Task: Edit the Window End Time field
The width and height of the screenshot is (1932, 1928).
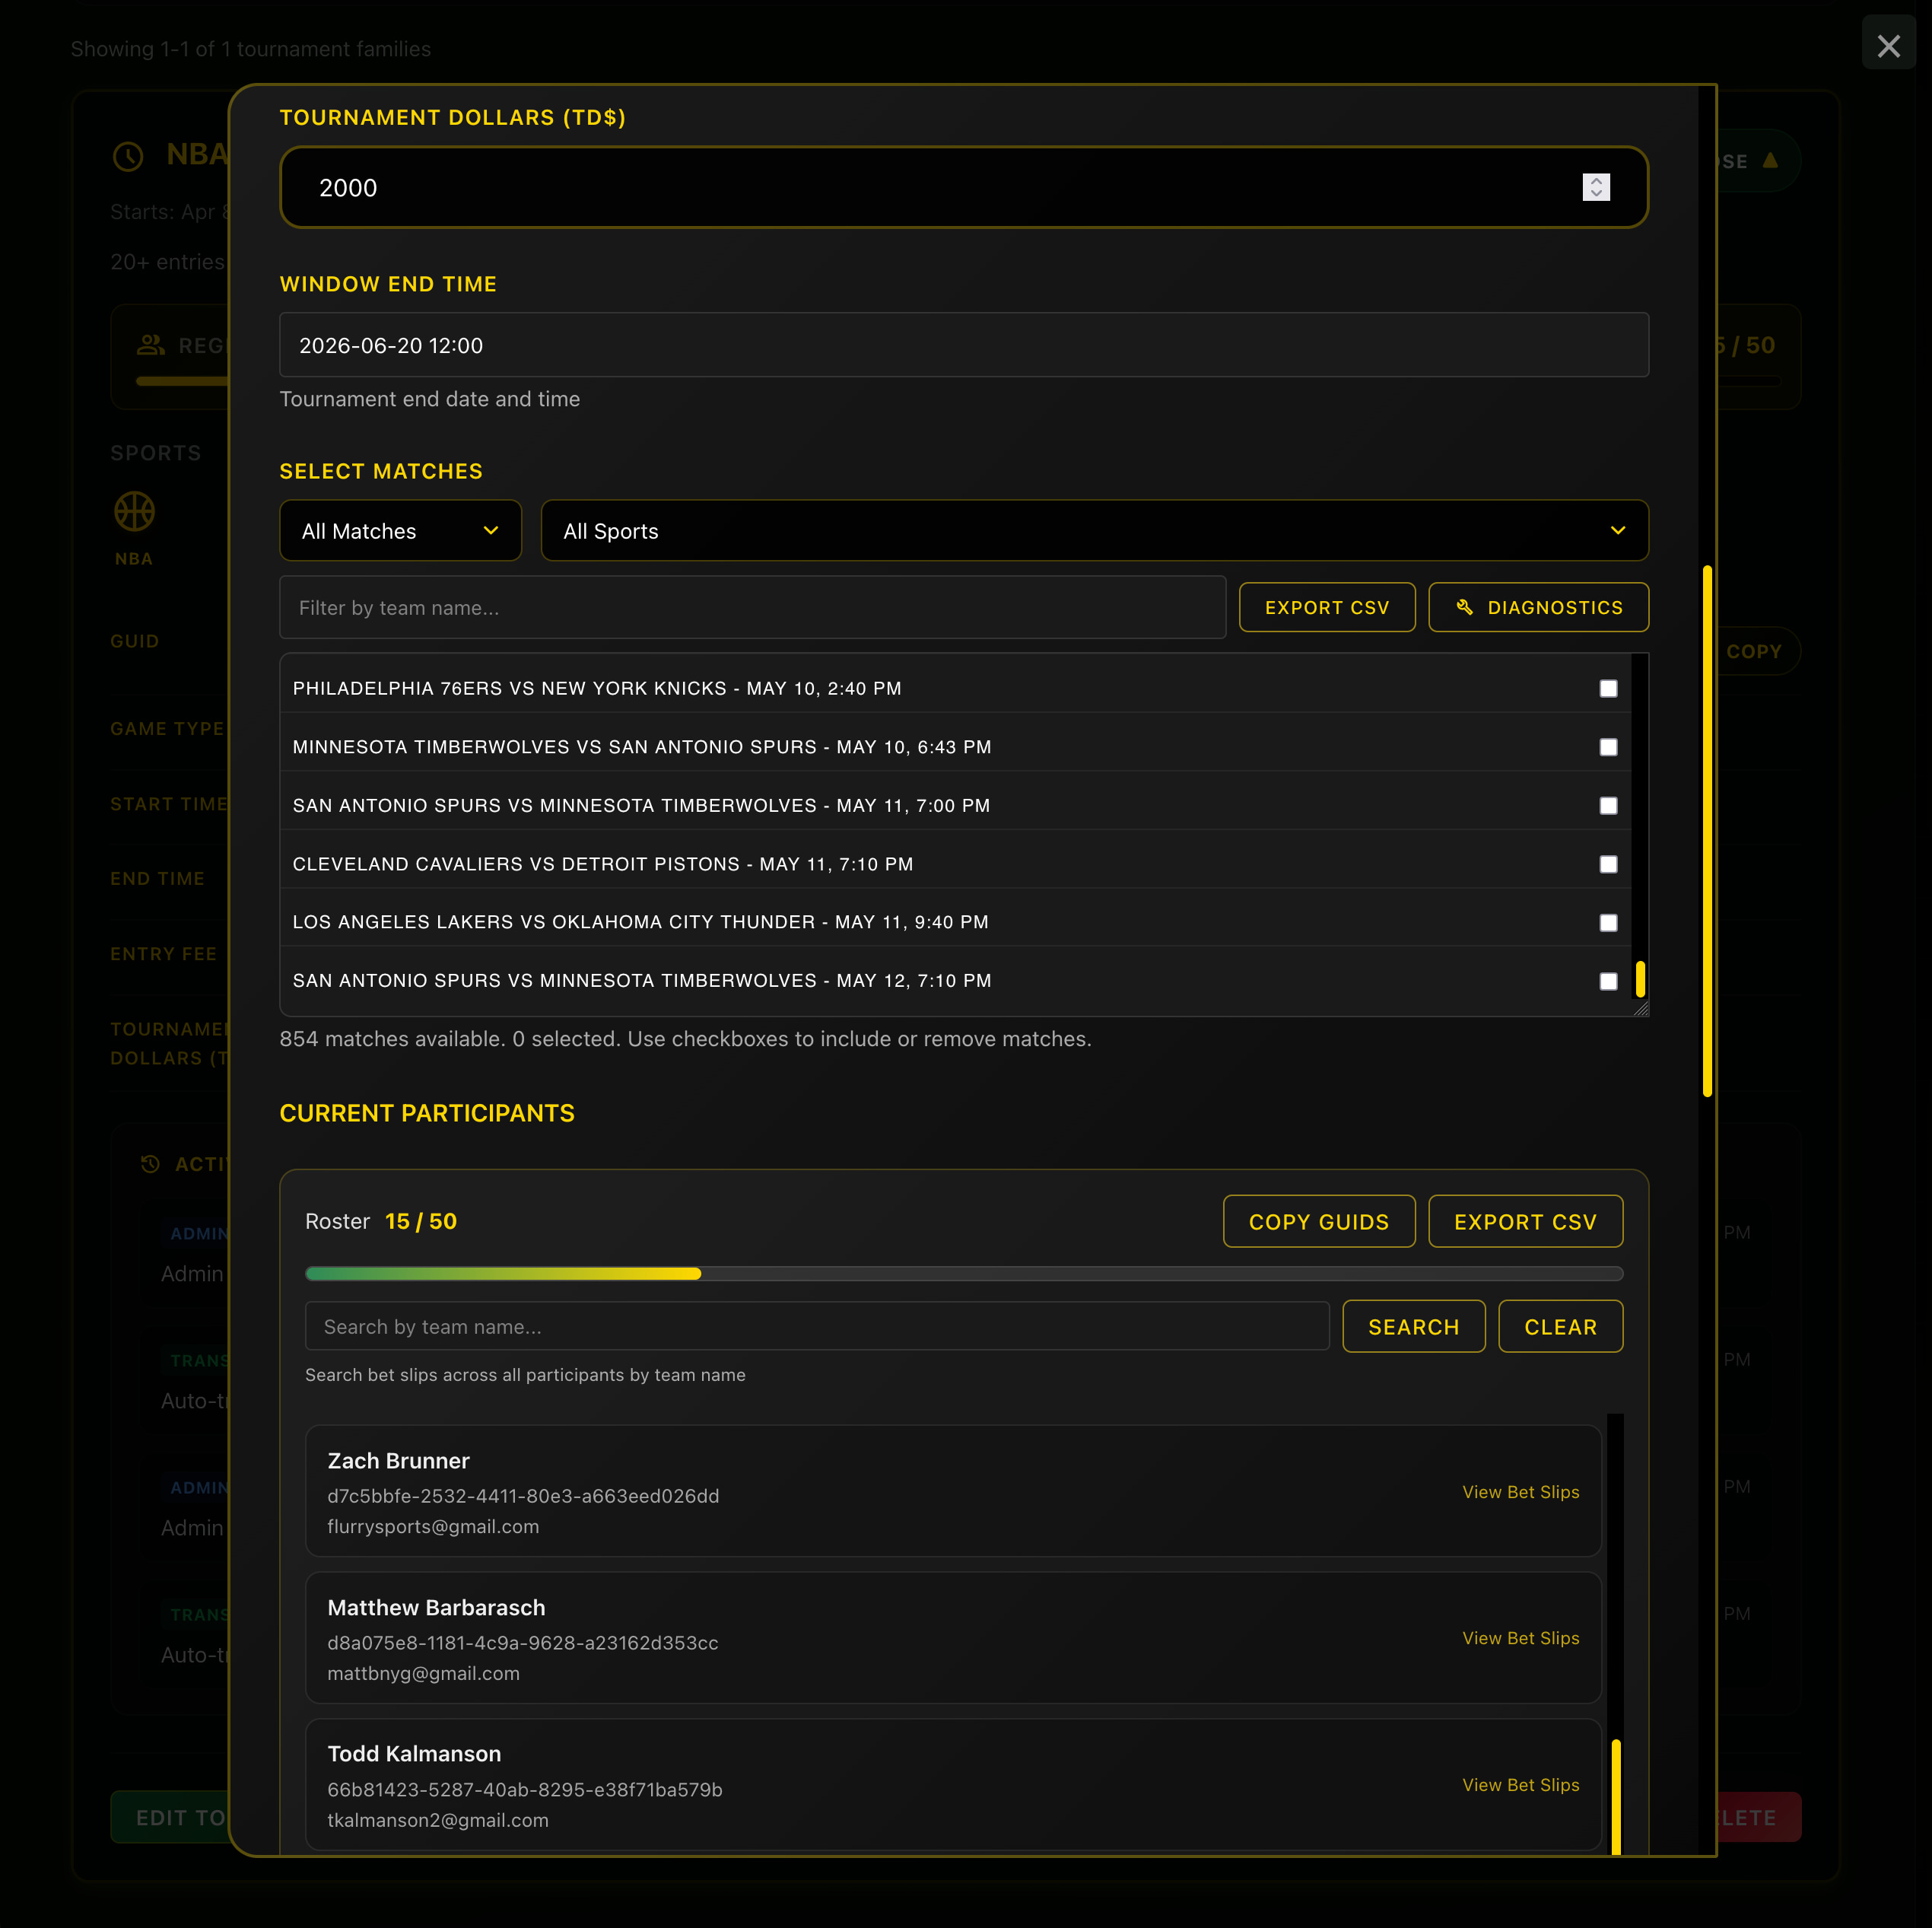Action: click(964, 345)
